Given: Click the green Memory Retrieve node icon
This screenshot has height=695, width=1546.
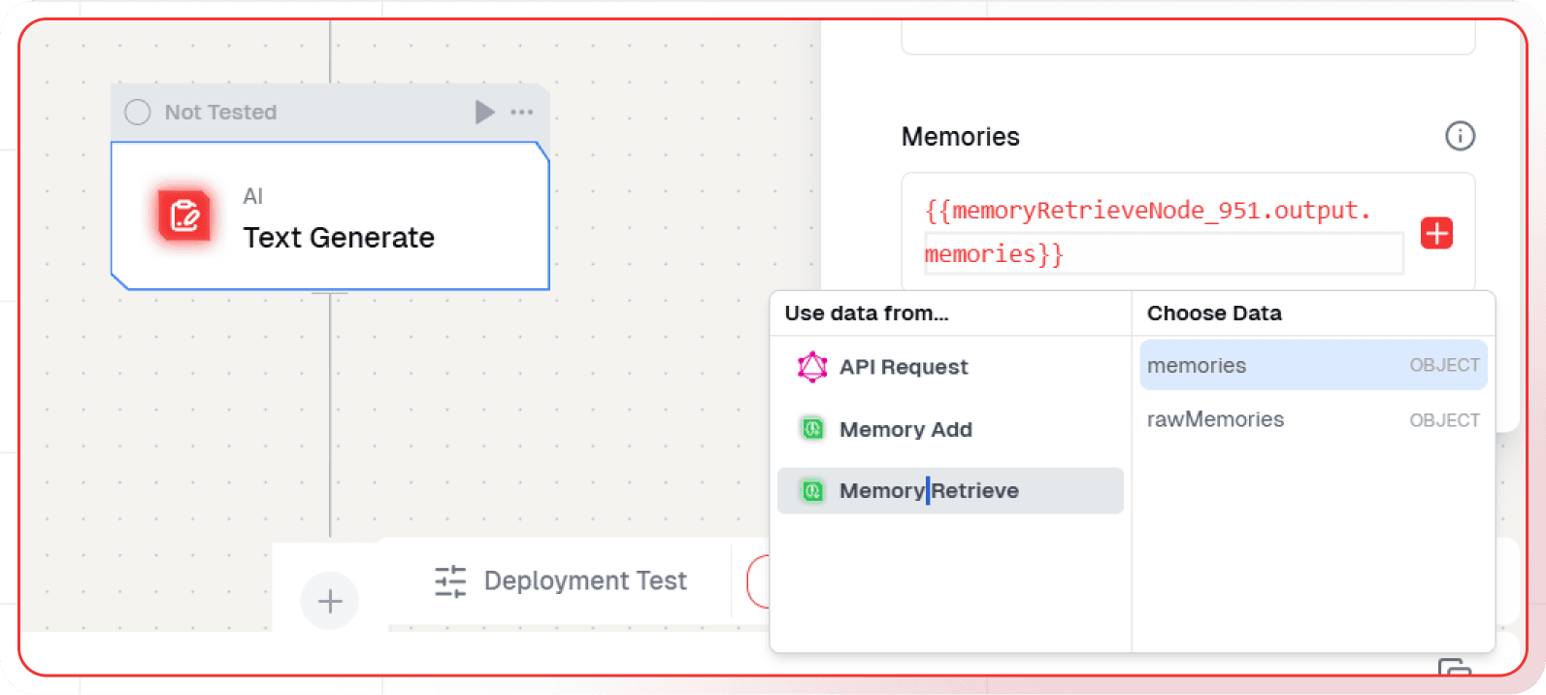Looking at the screenshot, I should [812, 490].
